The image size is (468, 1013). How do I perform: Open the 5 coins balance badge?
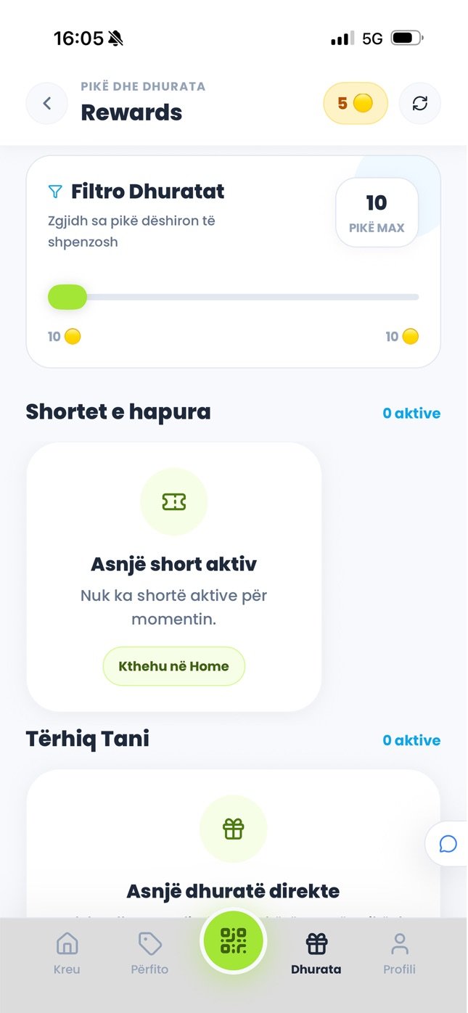click(x=356, y=104)
